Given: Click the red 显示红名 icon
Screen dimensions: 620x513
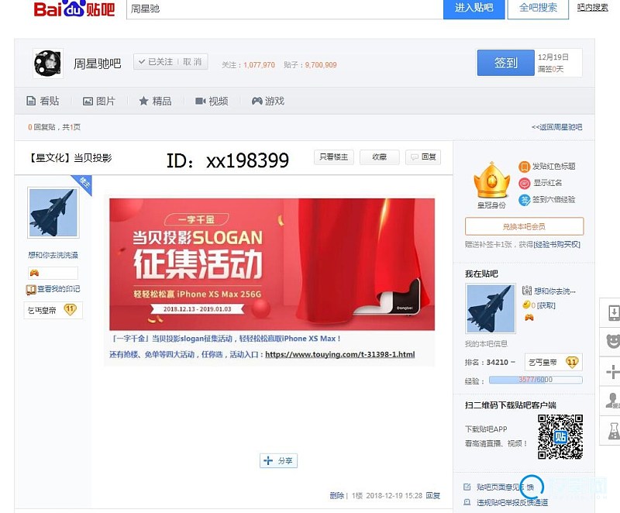Looking at the screenshot, I should 524,183.
